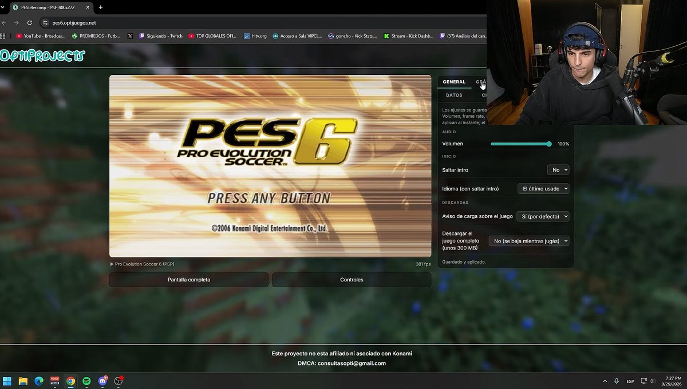Viewport: 687px width, 389px height.
Task: Go forward in browser history
Action: [x=16, y=23]
